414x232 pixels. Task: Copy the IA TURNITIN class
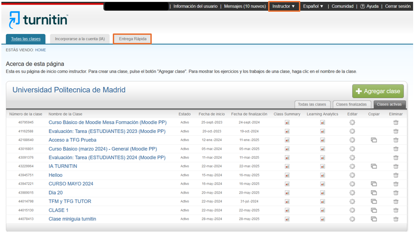pyautogui.click(x=374, y=166)
